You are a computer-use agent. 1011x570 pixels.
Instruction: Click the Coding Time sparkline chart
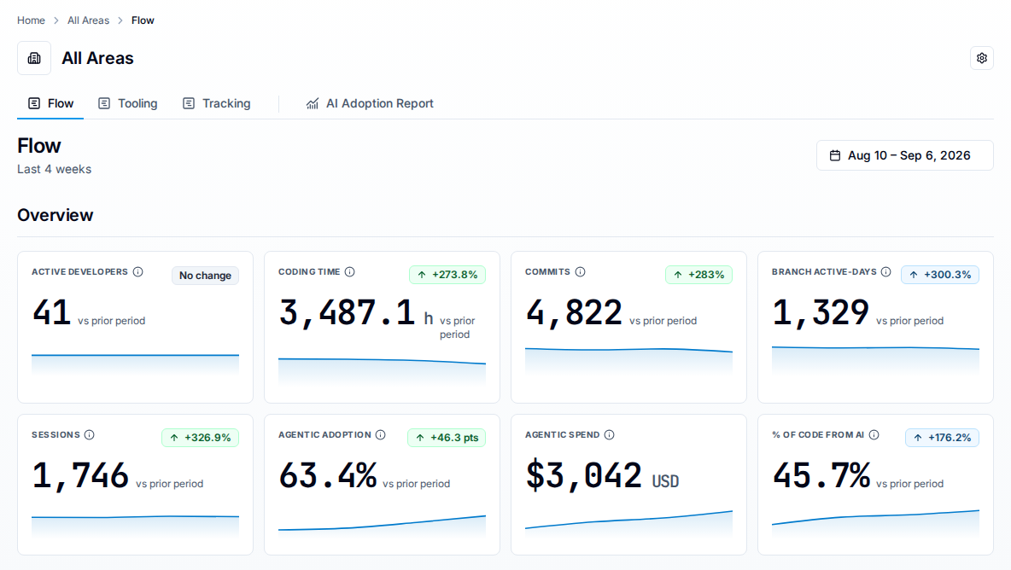pos(382,370)
